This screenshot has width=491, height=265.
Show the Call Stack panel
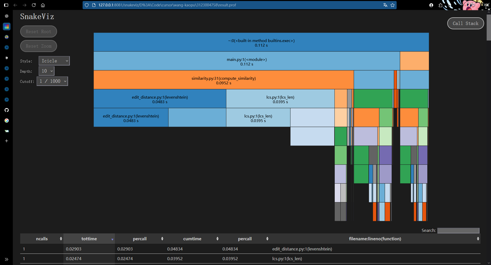(465, 23)
